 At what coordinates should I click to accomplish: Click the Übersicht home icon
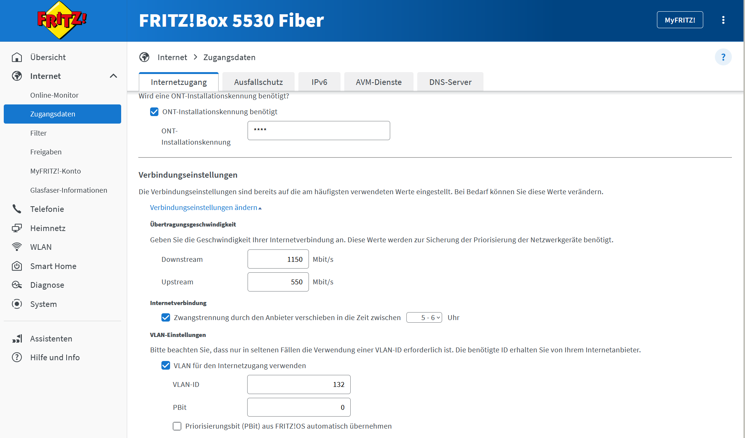pos(17,57)
